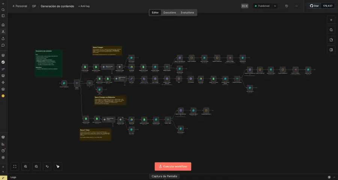Switch to the Evaluations tab
The image size is (338, 180).
point(187,12)
